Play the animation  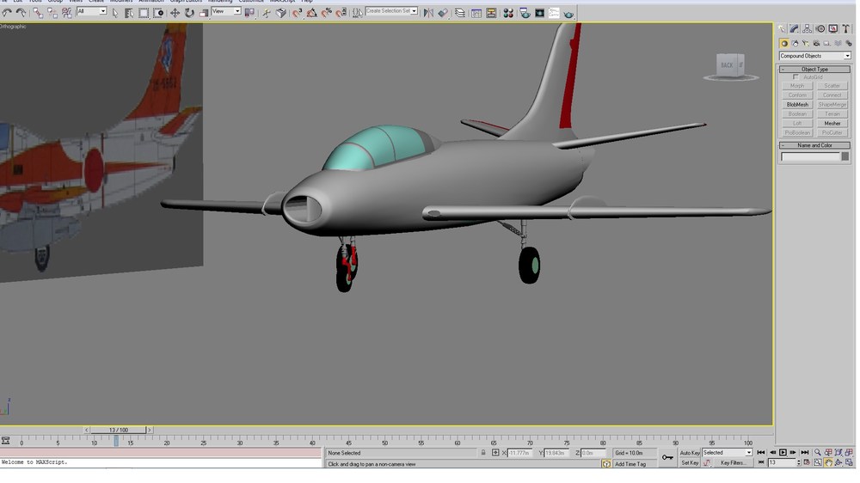pos(783,453)
